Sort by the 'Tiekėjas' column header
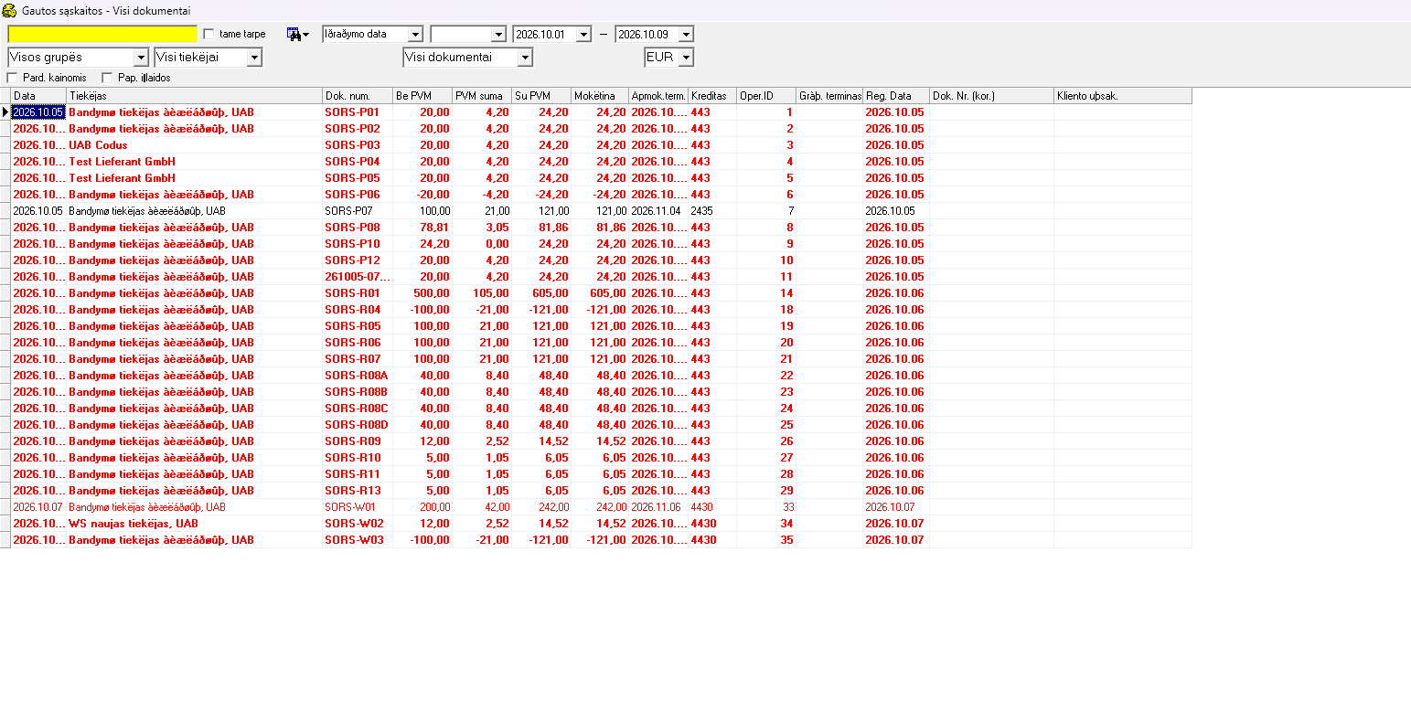The width and height of the screenshot is (1411, 722). coord(195,96)
